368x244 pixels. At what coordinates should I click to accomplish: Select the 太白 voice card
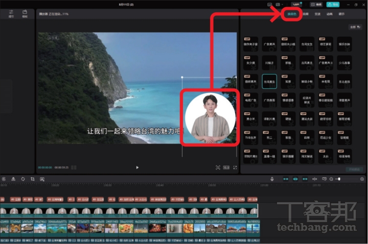pyautogui.click(x=326, y=156)
